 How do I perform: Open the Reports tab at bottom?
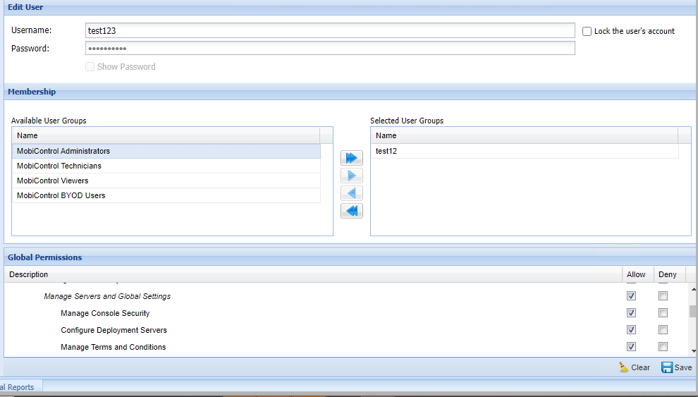coord(21,386)
